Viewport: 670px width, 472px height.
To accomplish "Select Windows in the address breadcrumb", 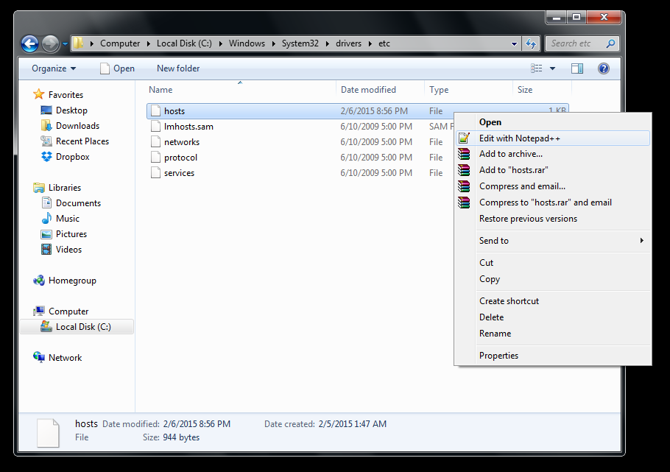I will pyautogui.click(x=247, y=43).
